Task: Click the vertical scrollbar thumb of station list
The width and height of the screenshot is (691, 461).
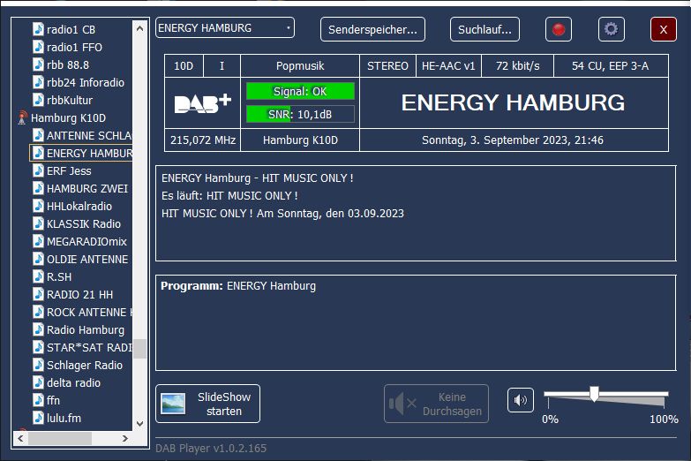Action: [x=139, y=349]
